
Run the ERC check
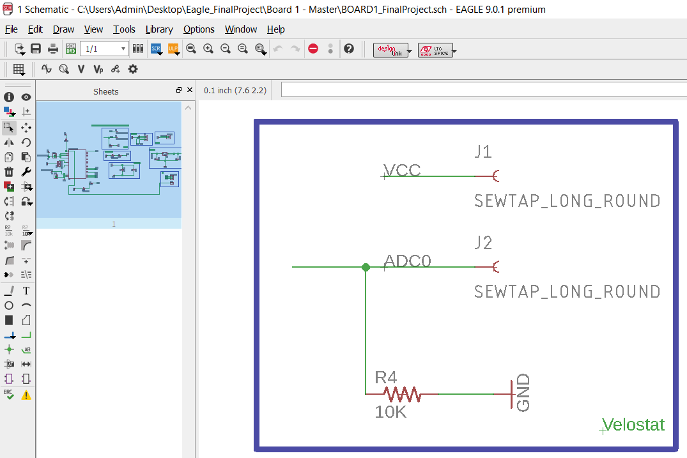click(x=9, y=395)
